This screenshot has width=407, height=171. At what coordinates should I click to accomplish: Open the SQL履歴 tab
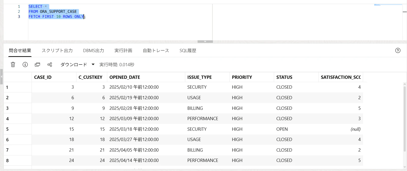click(x=188, y=51)
